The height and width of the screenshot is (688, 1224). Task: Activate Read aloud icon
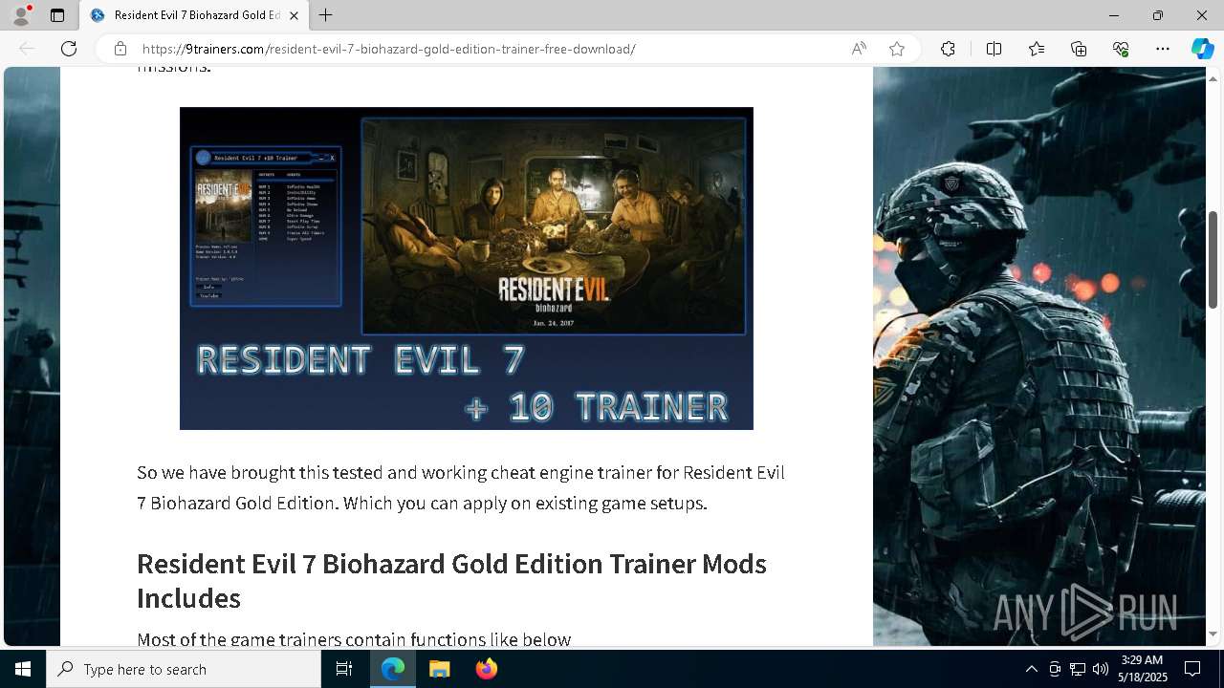(859, 49)
